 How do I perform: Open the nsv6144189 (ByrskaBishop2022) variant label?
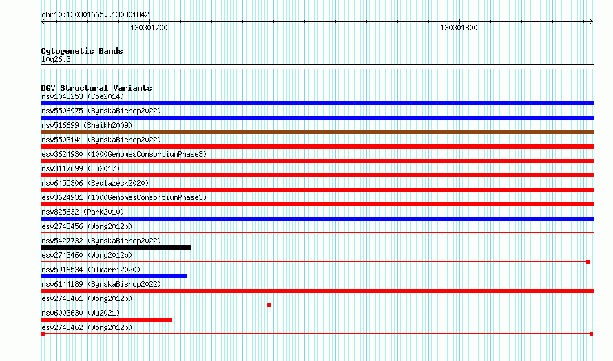[x=101, y=284]
